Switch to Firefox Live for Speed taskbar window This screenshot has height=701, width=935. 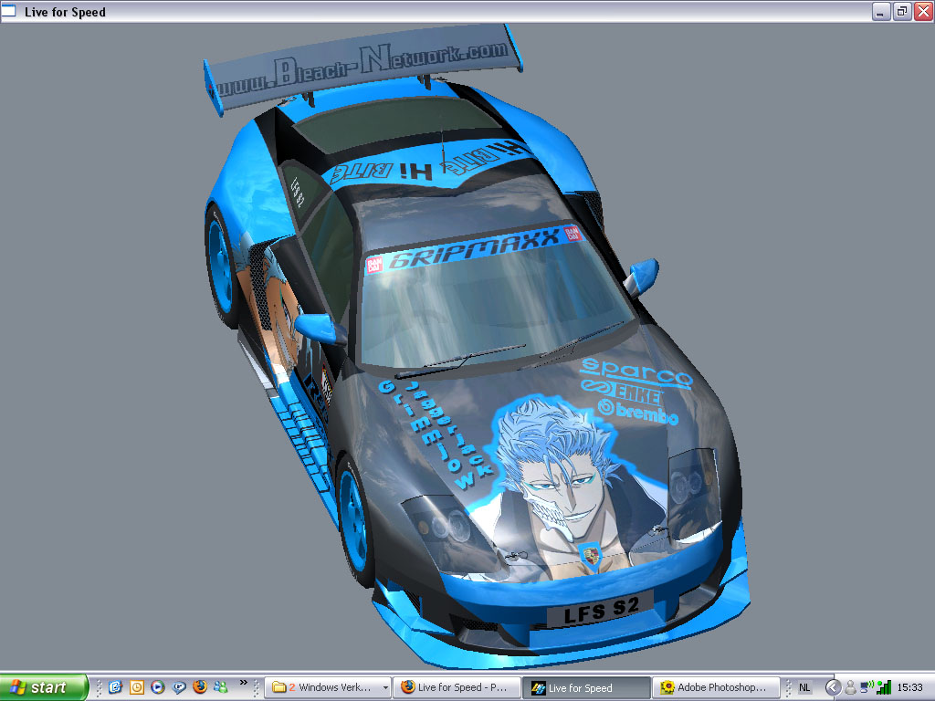[x=457, y=687]
